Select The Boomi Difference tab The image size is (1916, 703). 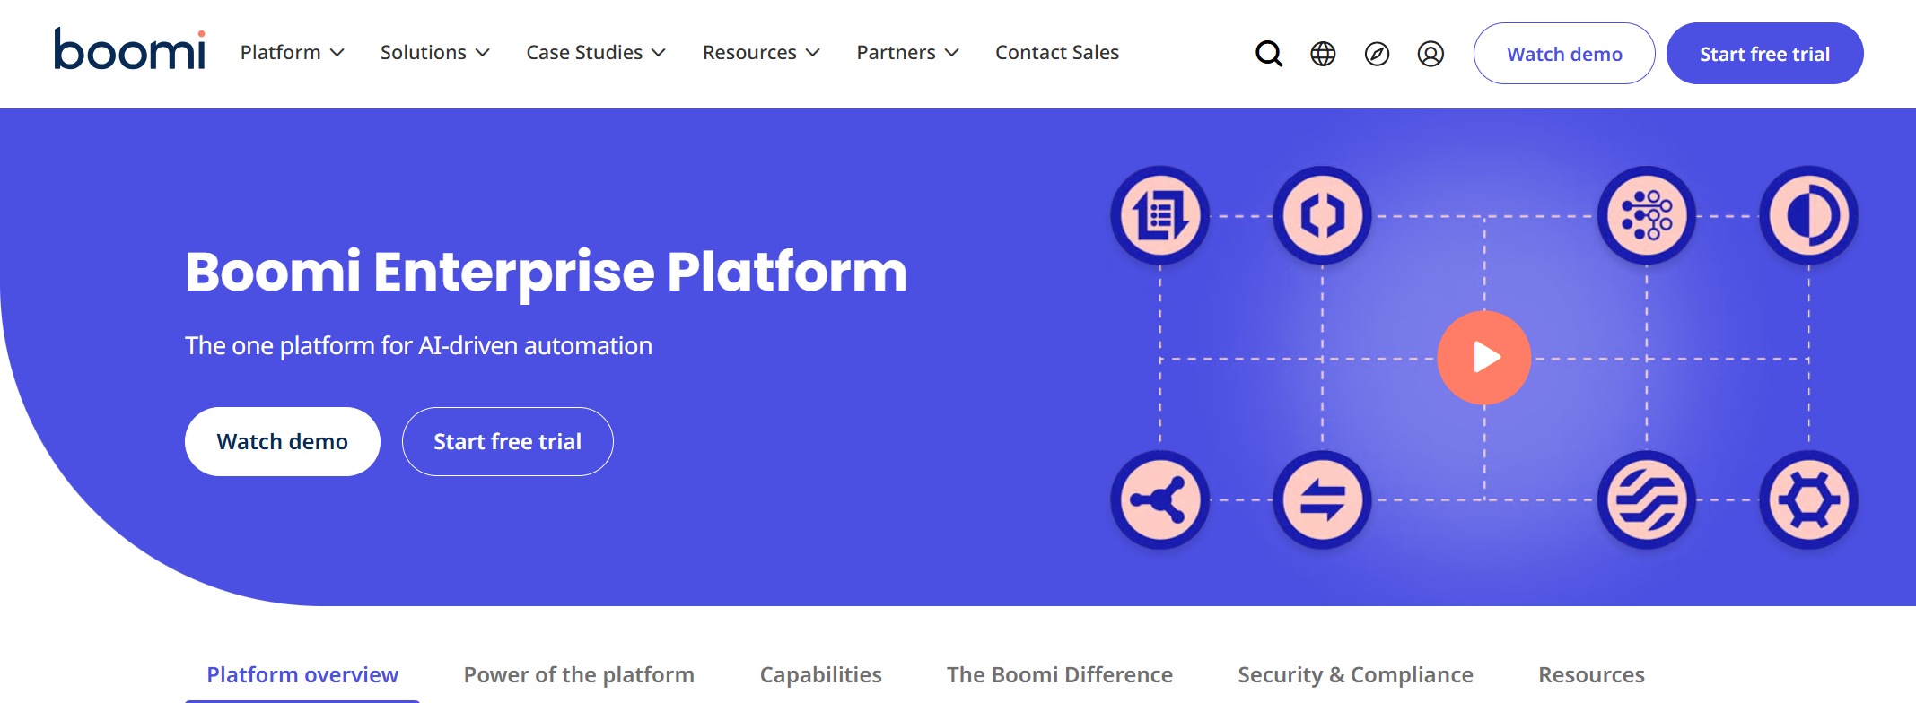(1059, 674)
